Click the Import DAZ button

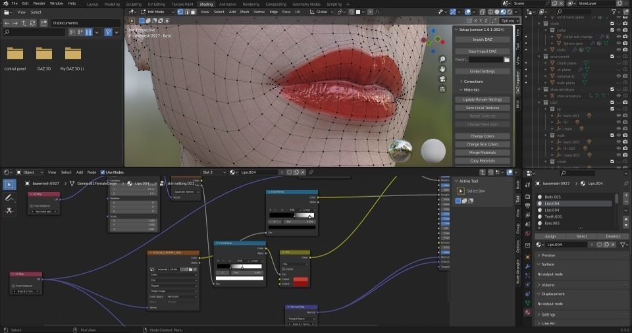tap(483, 39)
